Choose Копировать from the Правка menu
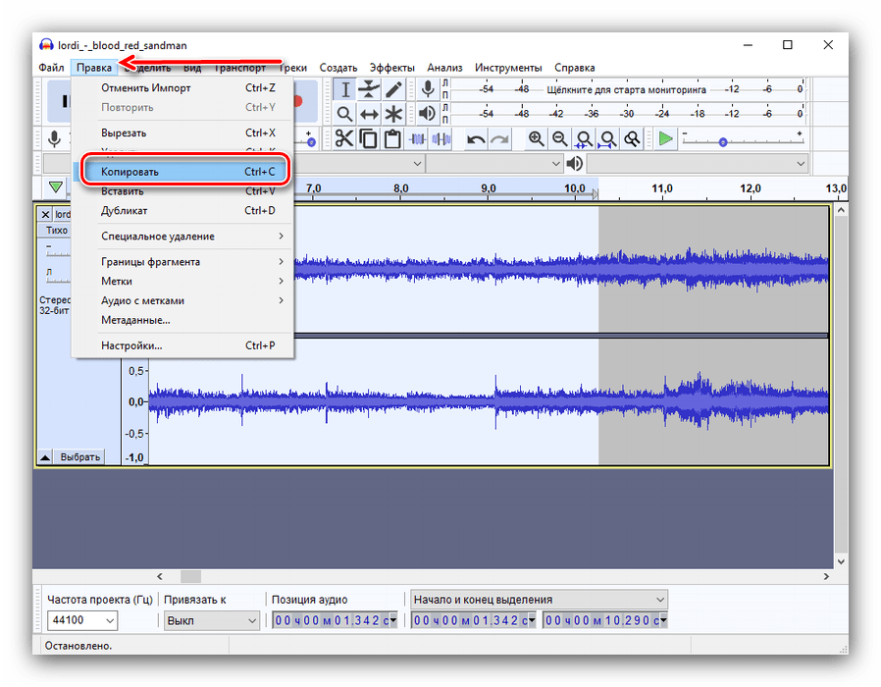The image size is (881, 687). coord(184,172)
